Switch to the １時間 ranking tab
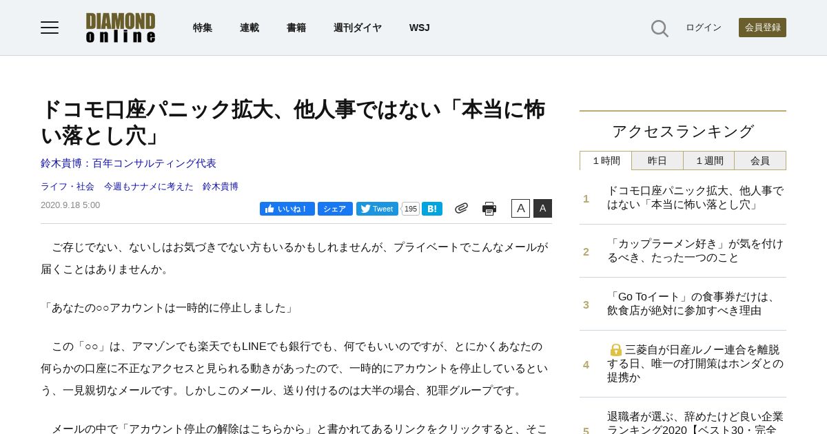This screenshot has height=434, width=827. click(x=606, y=161)
